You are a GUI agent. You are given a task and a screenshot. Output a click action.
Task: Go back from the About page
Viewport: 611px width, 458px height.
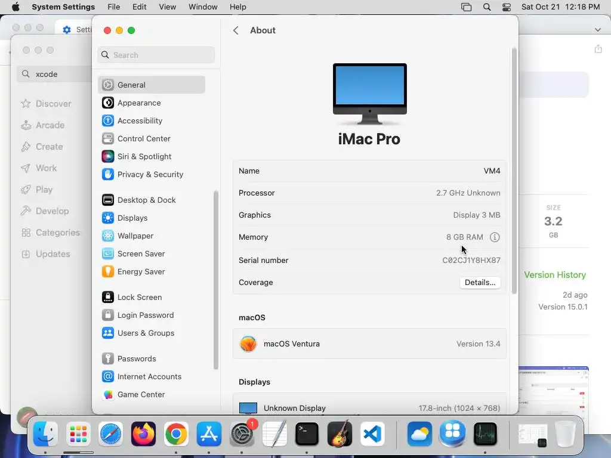pyautogui.click(x=236, y=30)
